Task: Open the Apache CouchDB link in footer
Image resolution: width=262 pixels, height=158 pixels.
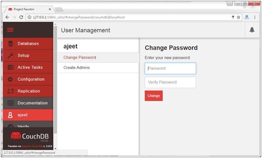Action: (32, 146)
